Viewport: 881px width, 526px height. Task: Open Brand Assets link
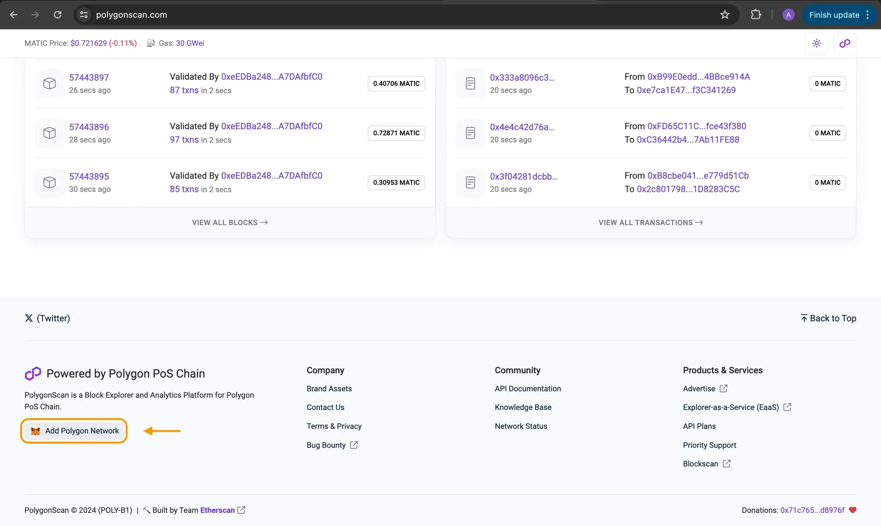tap(329, 389)
